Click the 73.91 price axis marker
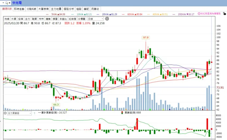 click(x=220, y=88)
